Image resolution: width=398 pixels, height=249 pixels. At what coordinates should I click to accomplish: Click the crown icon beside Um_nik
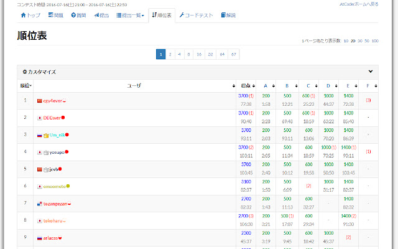click(46, 134)
